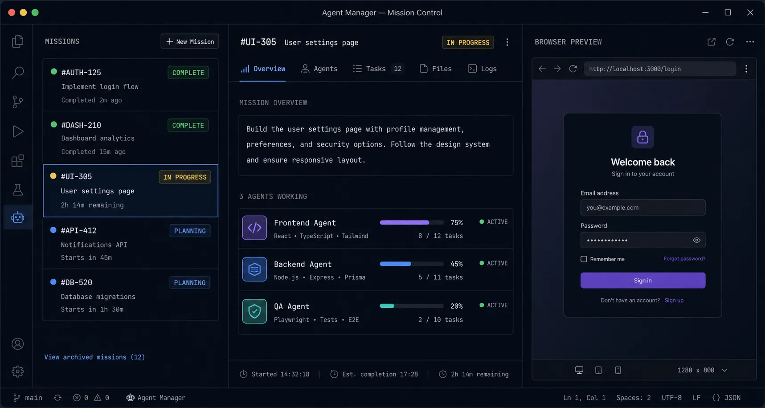This screenshot has width=765, height=408.
Task: Open the Explorer files icon in sidebar
Action: [x=17, y=41]
